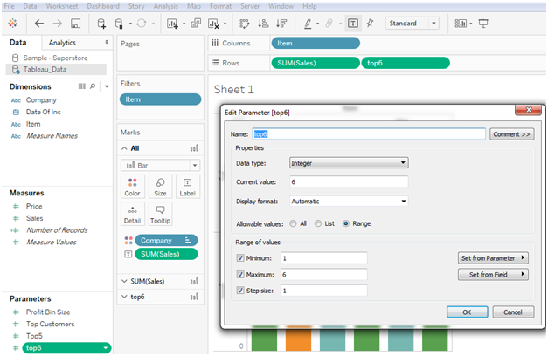This screenshot has height=356, width=548.
Task: Click the Show/Hide Cards icon
Action: tap(461, 24)
